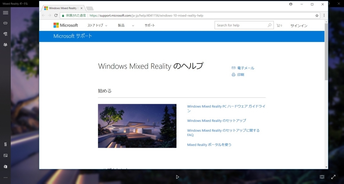
Task: Open the セットアップに関する FAQ link
Action: [x=223, y=133]
